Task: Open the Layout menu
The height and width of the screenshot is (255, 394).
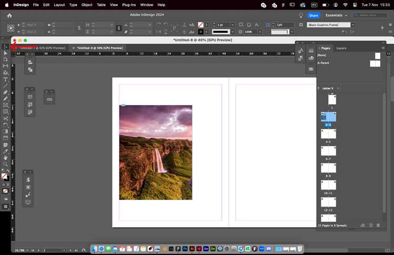Action: click(59, 5)
